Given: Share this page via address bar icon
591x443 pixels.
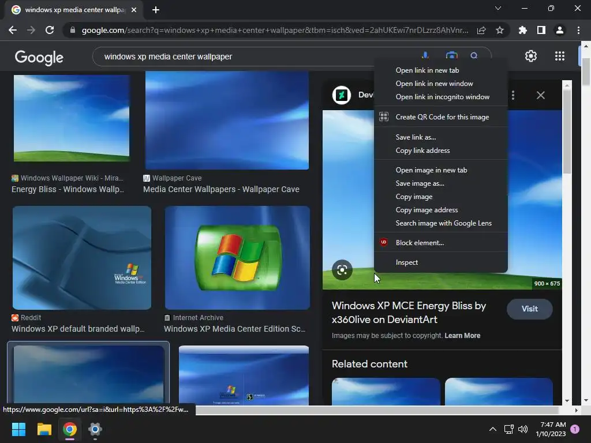Looking at the screenshot, I should (481, 30).
